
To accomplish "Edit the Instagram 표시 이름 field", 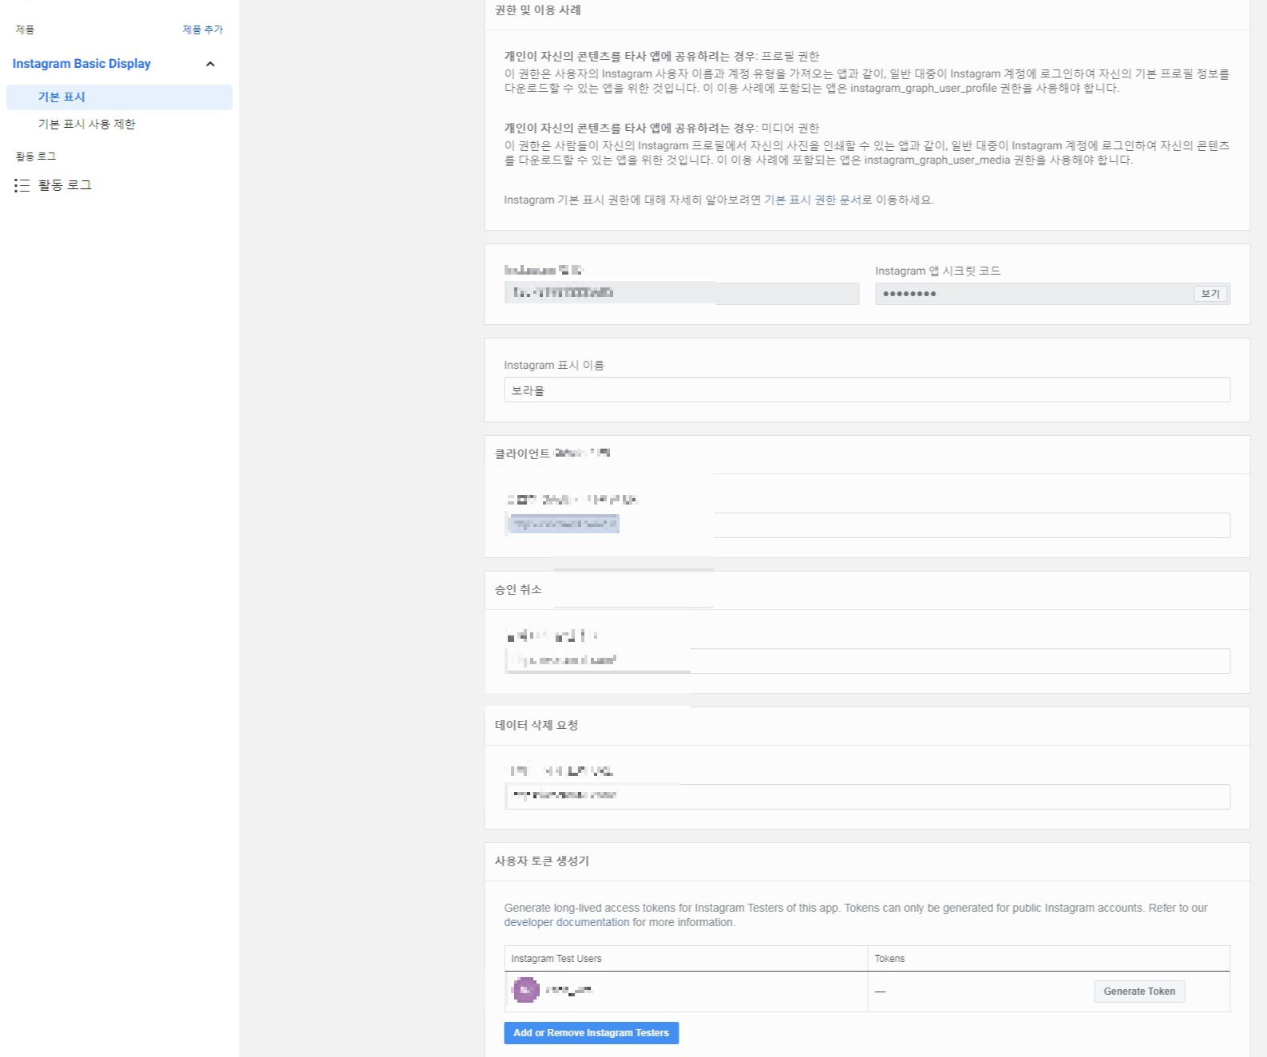I will tap(866, 390).
